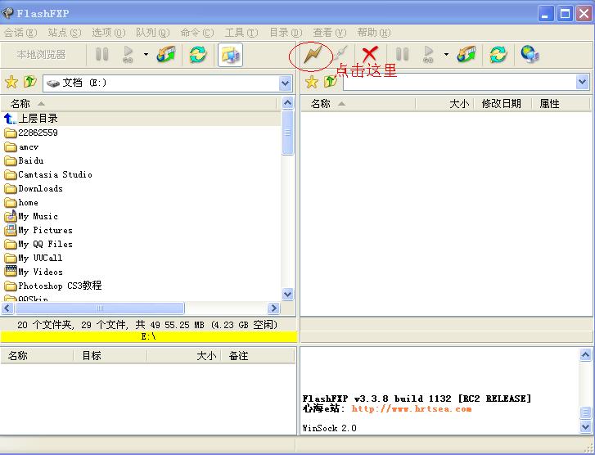Click the local list horizontal scroll-right arrow
Viewport: 595px width, 455px height.
[x=273, y=309]
